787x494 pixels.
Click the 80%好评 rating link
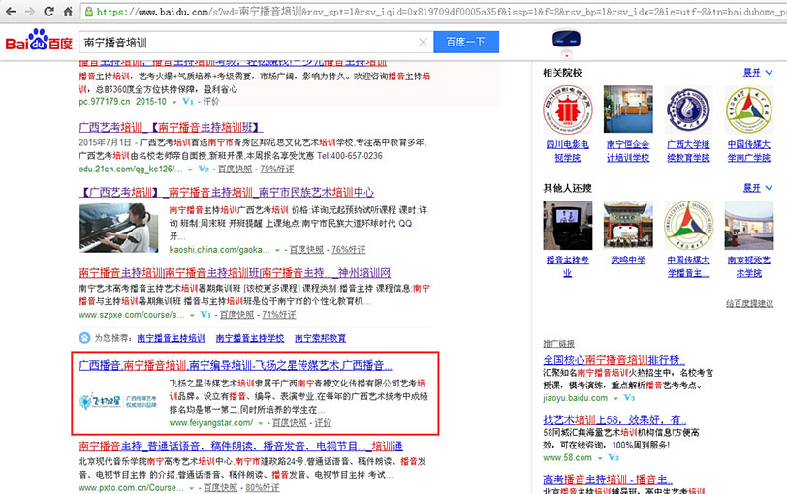point(263,487)
